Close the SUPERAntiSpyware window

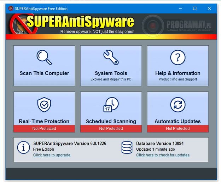pos(209,9)
